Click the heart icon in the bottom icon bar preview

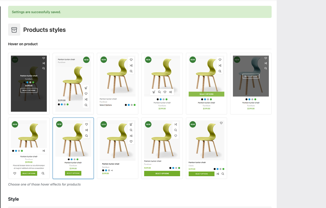[x=165, y=92]
